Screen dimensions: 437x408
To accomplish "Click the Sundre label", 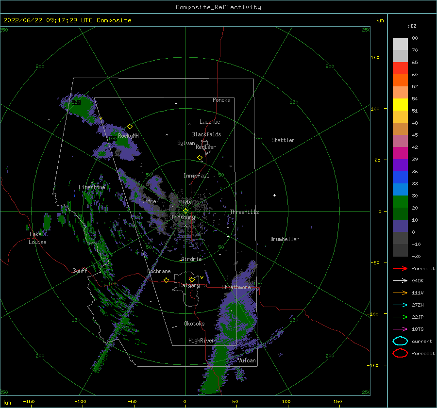I will tap(147, 201).
